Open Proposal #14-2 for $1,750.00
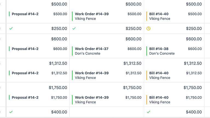This screenshot has width=210, height=118. click(25, 98)
